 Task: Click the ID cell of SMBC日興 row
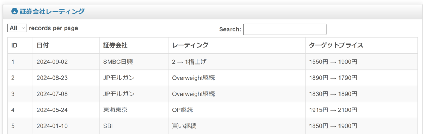pos(20,62)
